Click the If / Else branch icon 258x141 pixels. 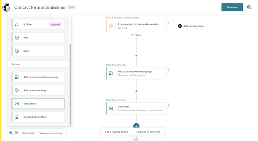coord(17,25)
